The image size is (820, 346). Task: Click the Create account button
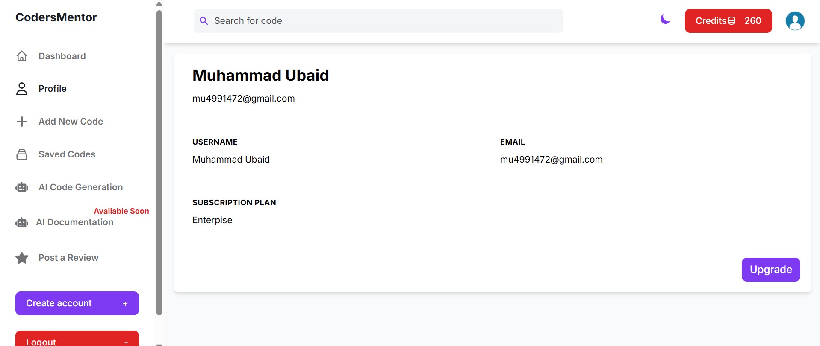pos(77,303)
